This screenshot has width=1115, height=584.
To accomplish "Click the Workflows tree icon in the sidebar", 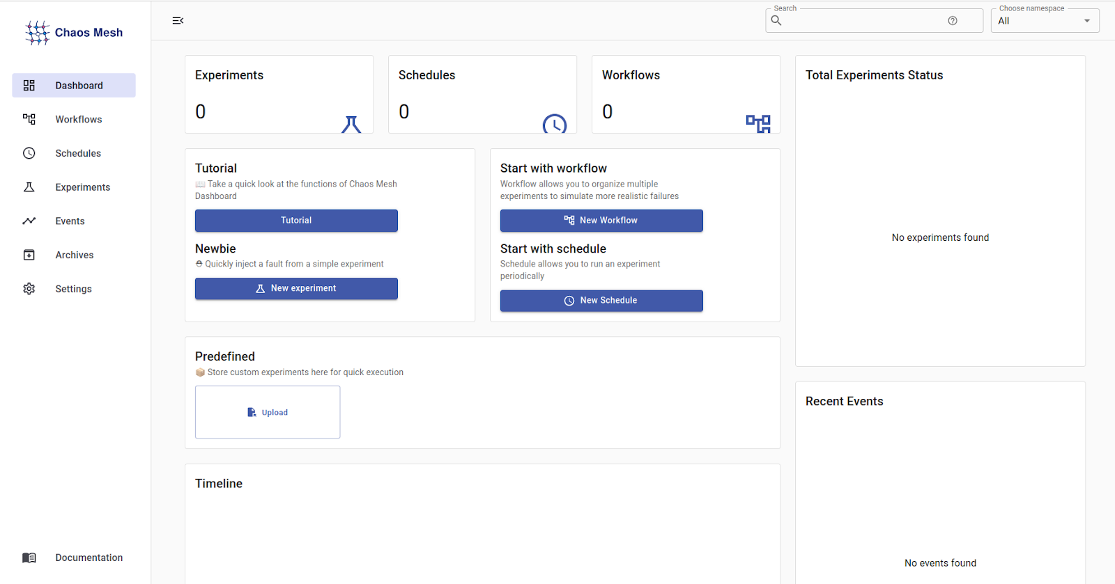I will pos(29,119).
